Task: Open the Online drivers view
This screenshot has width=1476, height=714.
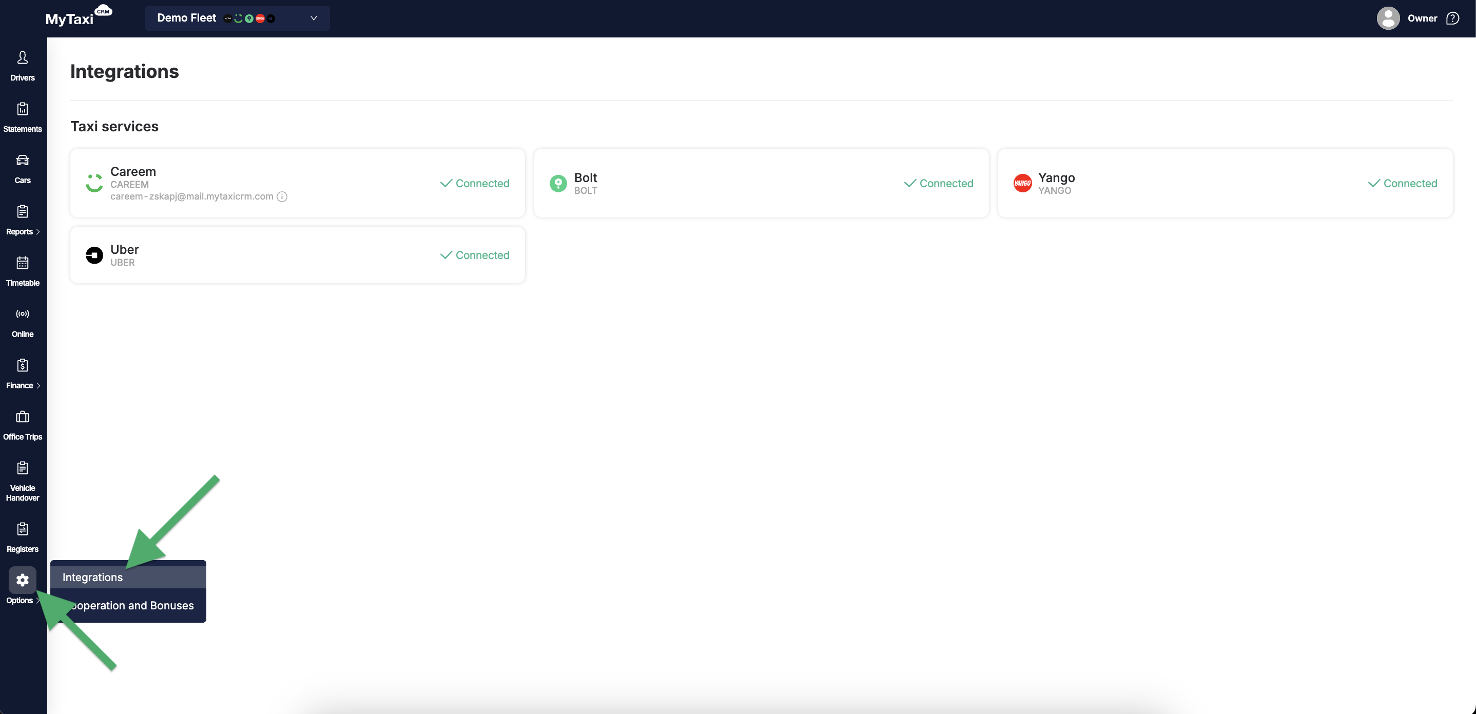Action: click(x=23, y=323)
